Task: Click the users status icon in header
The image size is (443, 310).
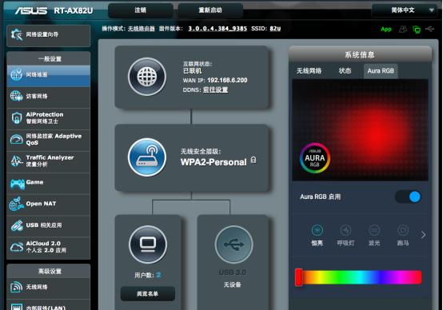Action: pos(403,29)
